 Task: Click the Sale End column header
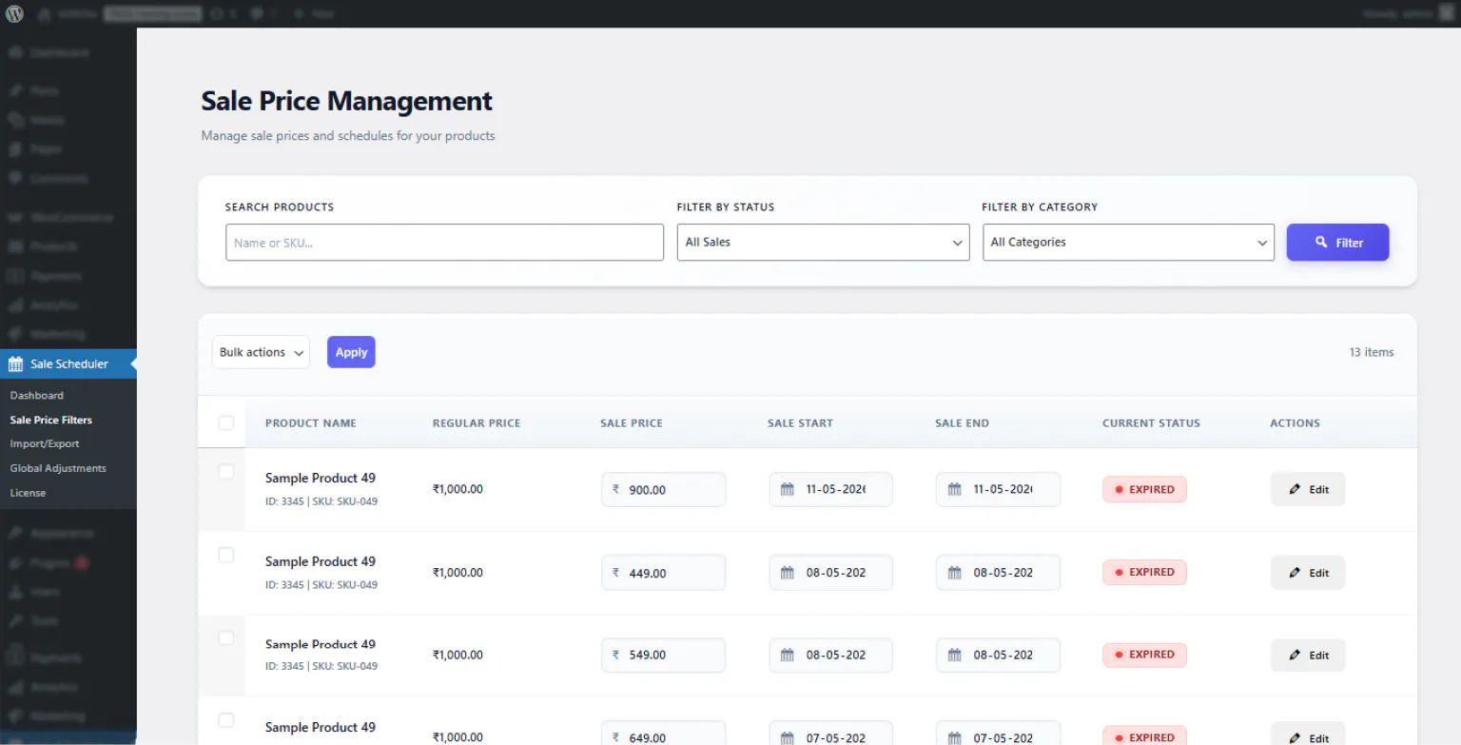(962, 423)
